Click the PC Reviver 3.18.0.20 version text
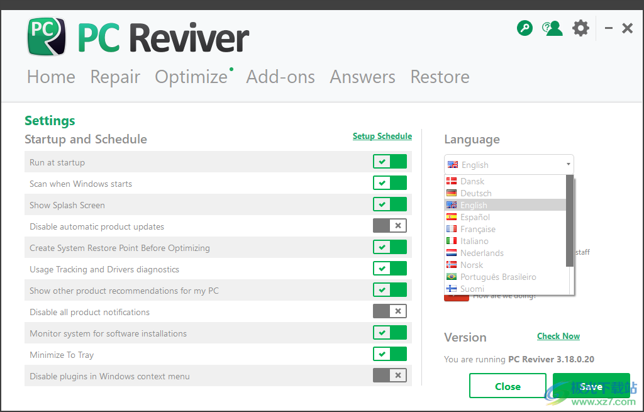Image resolution: width=644 pixels, height=412 pixels. 551,359
